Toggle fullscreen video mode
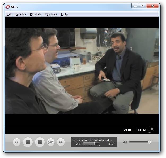The image size is (166, 158). [51, 142]
